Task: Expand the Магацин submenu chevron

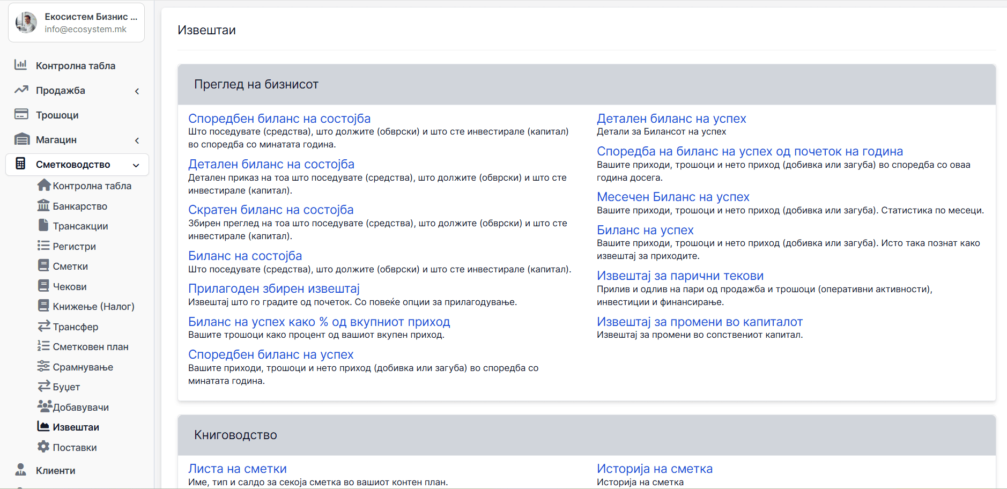Action: (137, 140)
